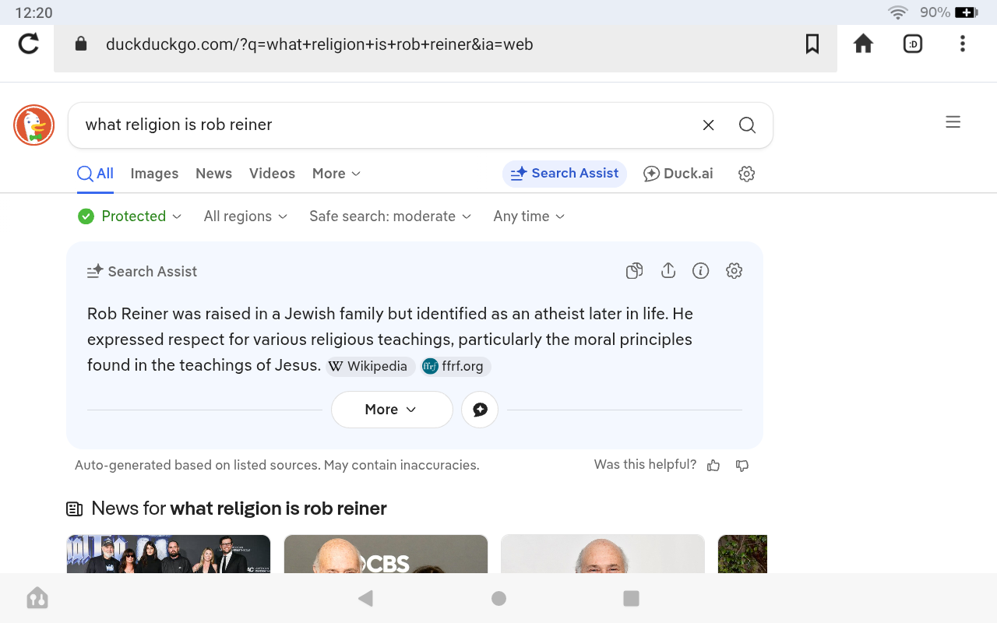This screenshot has width=997, height=623.
Task: Toggle the Search Assist button
Action: 565,174
